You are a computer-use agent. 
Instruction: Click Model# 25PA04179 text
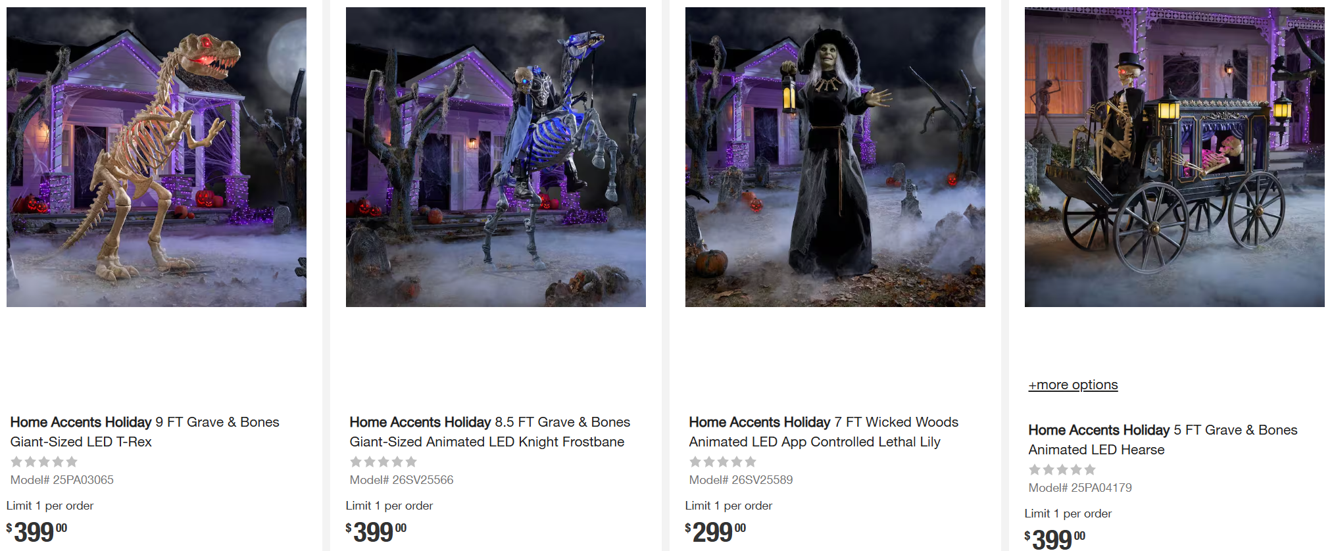coord(1080,488)
